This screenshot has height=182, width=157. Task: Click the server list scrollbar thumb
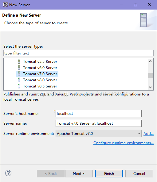(151, 75)
